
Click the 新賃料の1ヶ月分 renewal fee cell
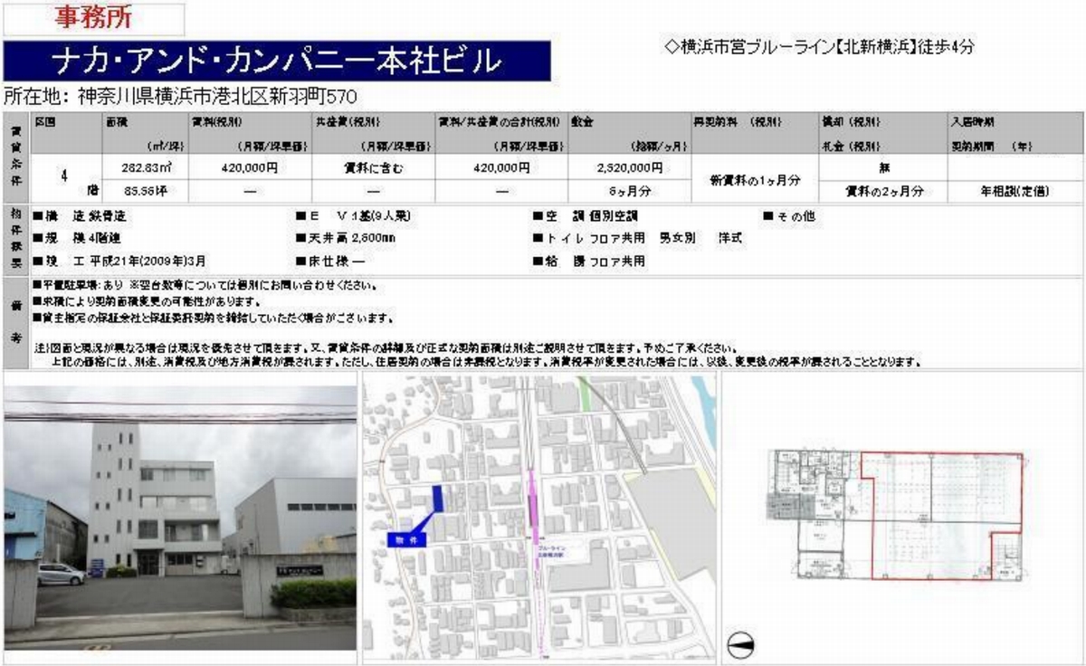[x=754, y=180]
